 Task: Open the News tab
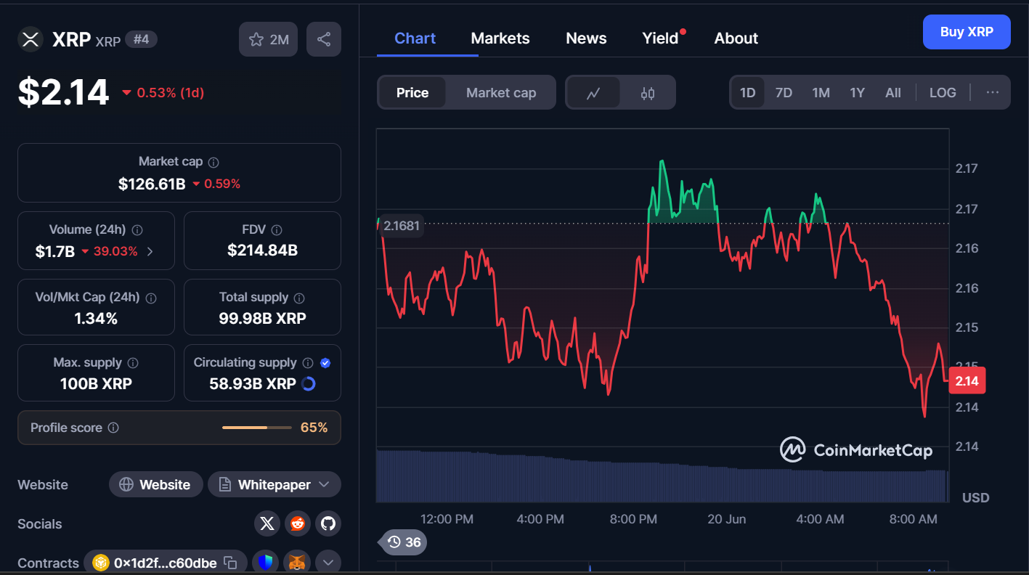coord(586,38)
